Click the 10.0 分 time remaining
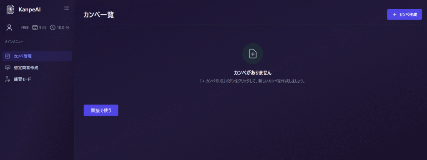427x160 pixels. [x=63, y=27]
